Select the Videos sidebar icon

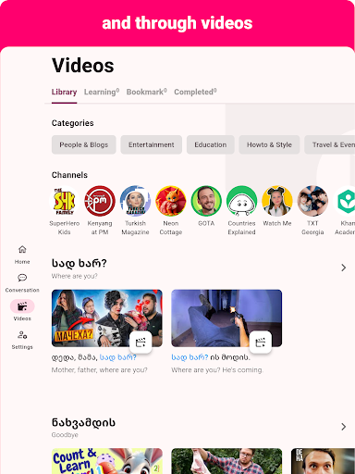22,306
